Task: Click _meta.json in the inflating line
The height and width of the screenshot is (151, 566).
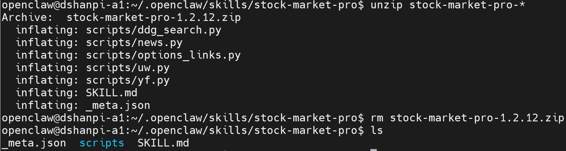Action: 118,106
